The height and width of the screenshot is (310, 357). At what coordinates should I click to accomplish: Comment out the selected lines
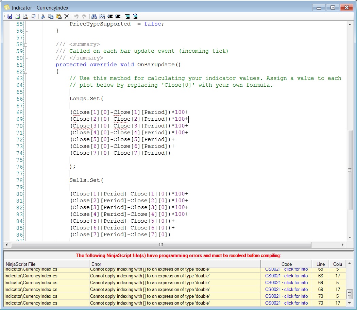click(128, 16)
